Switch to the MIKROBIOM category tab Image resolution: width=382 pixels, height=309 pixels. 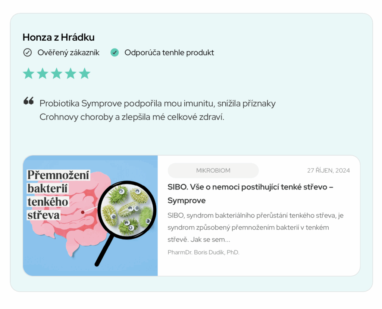pos(213,170)
